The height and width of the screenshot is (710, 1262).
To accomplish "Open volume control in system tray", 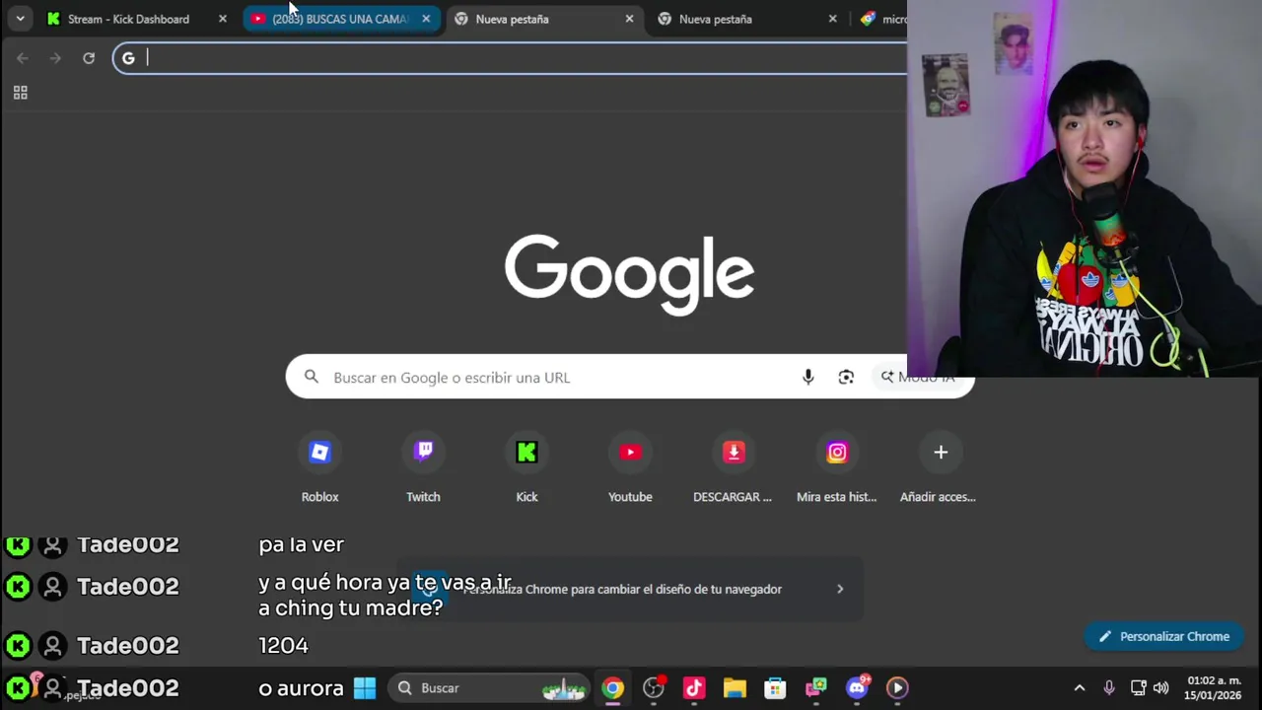I will tap(1161, 687).
